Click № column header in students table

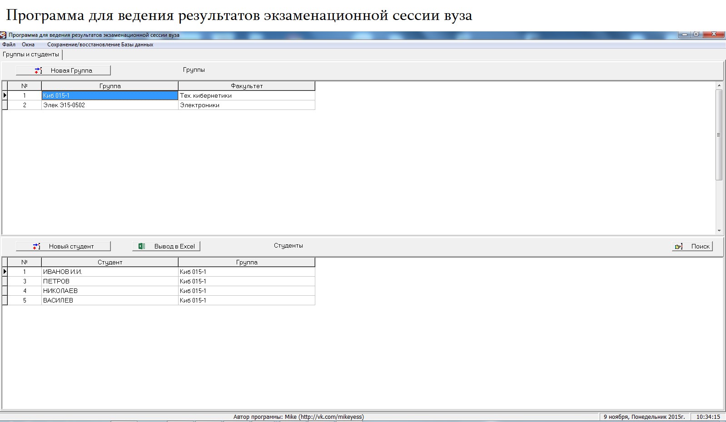(x=25, y=262)
